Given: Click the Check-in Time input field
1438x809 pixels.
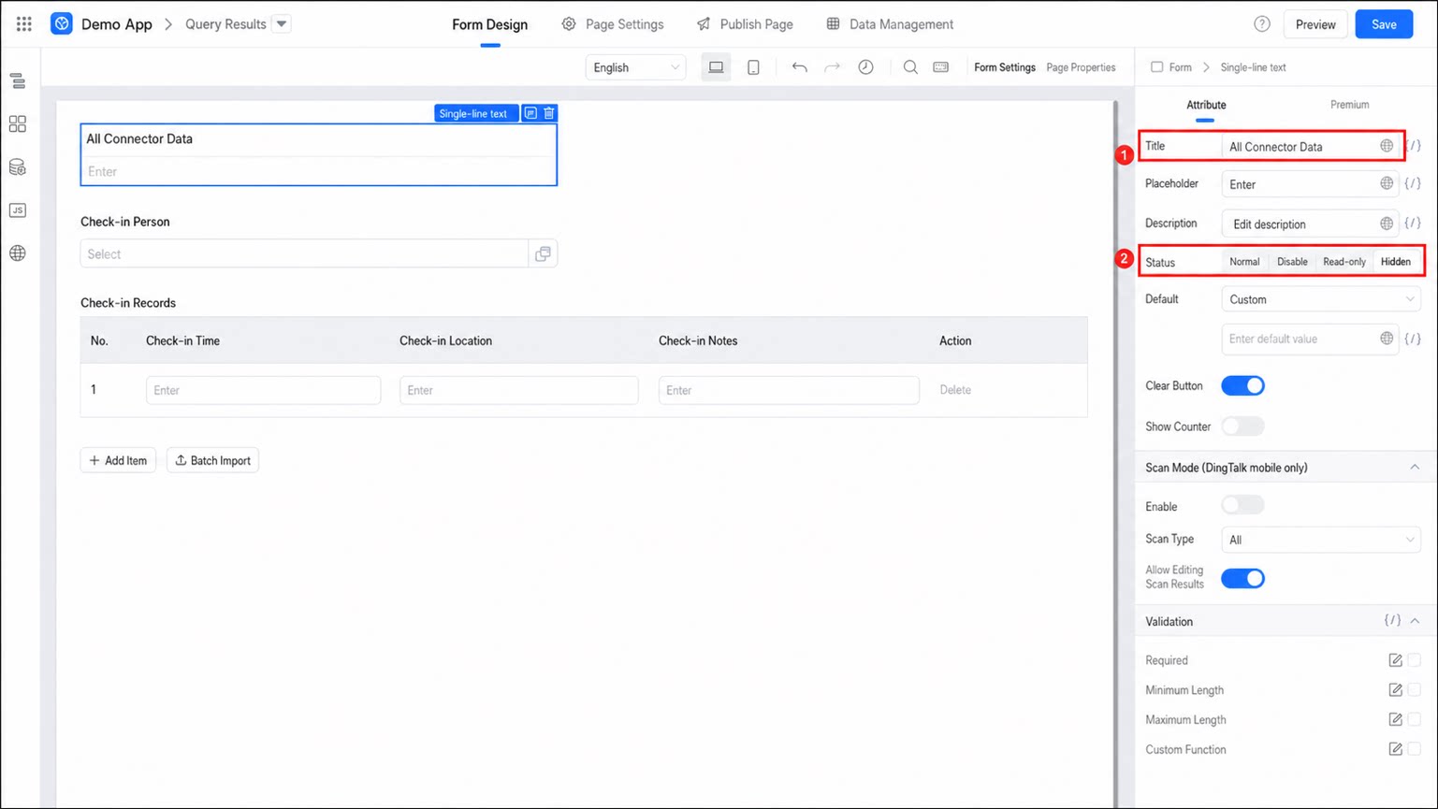Looking at the screenshot, I should (263, 390).
